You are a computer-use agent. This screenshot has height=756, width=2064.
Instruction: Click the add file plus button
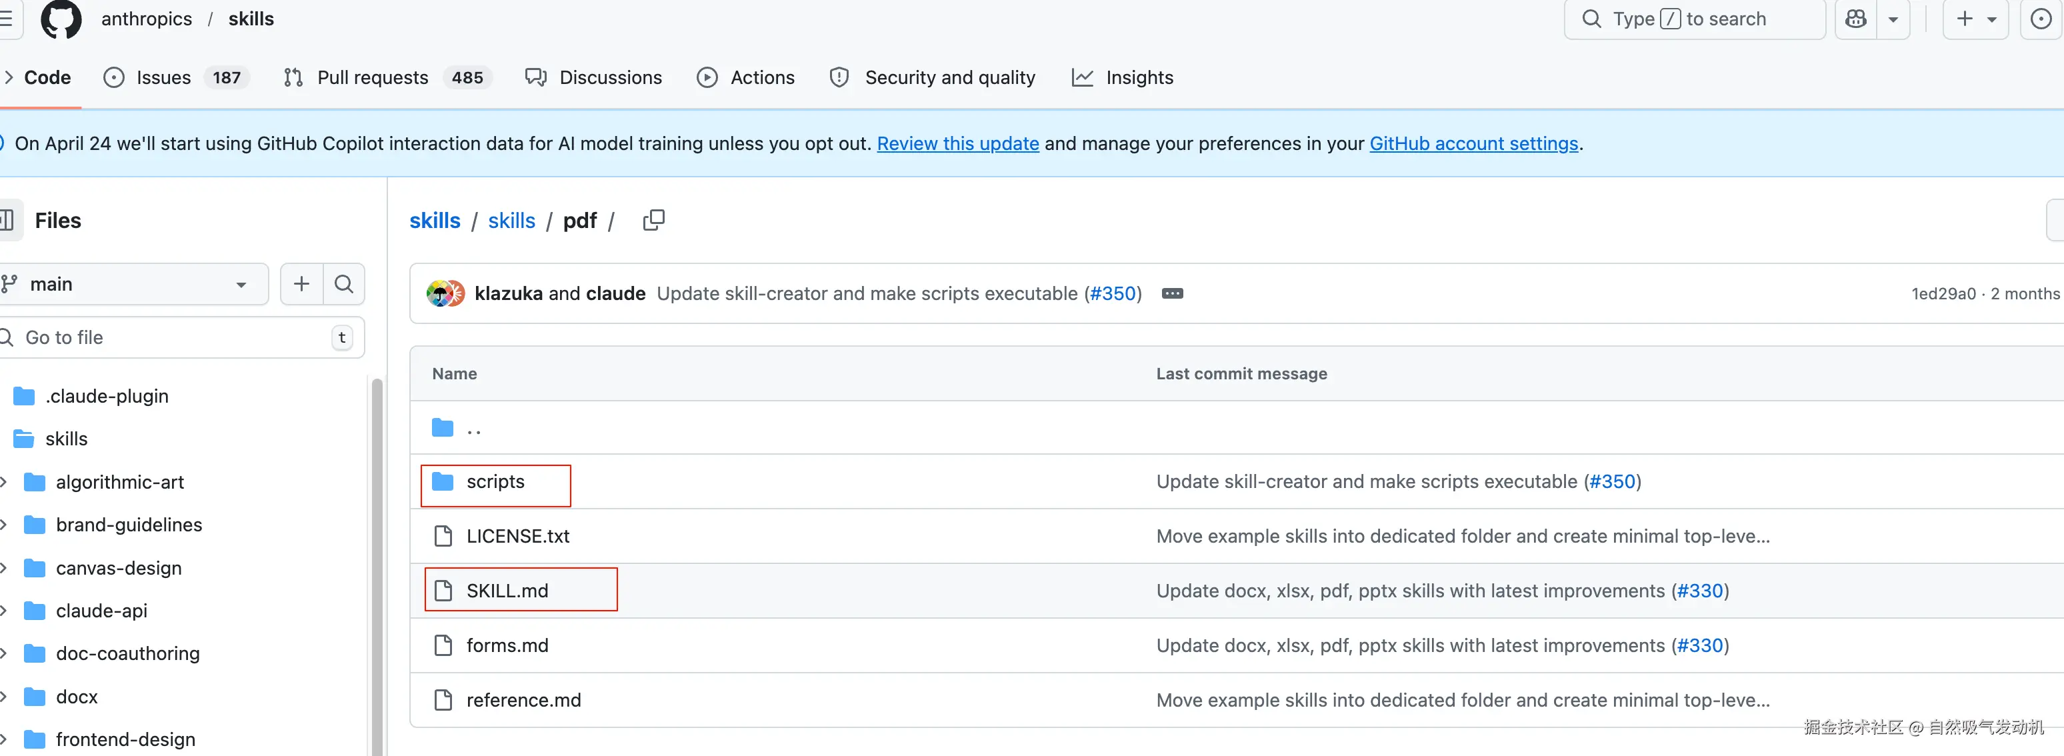301,284
